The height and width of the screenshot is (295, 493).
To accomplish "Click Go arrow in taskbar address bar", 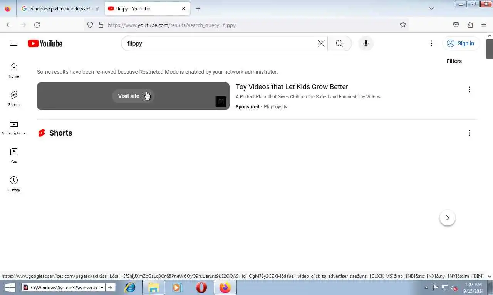I will 110,287.
